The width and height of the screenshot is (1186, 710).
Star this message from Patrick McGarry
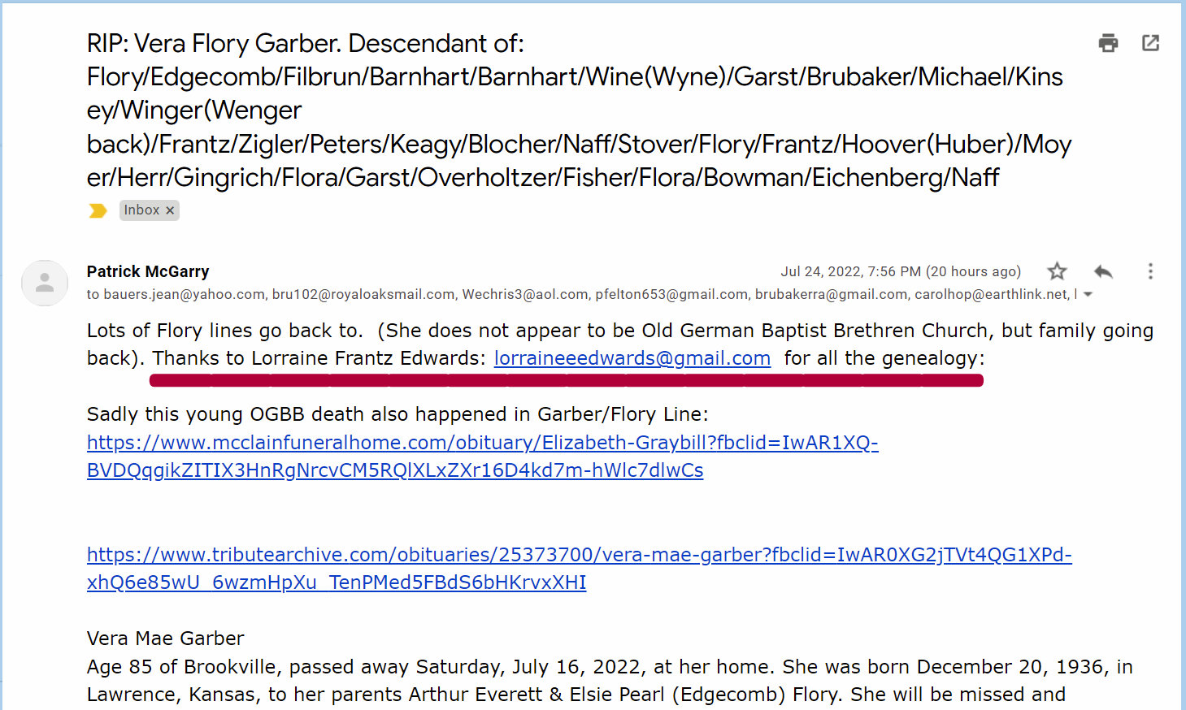[x=1057, y=271]
